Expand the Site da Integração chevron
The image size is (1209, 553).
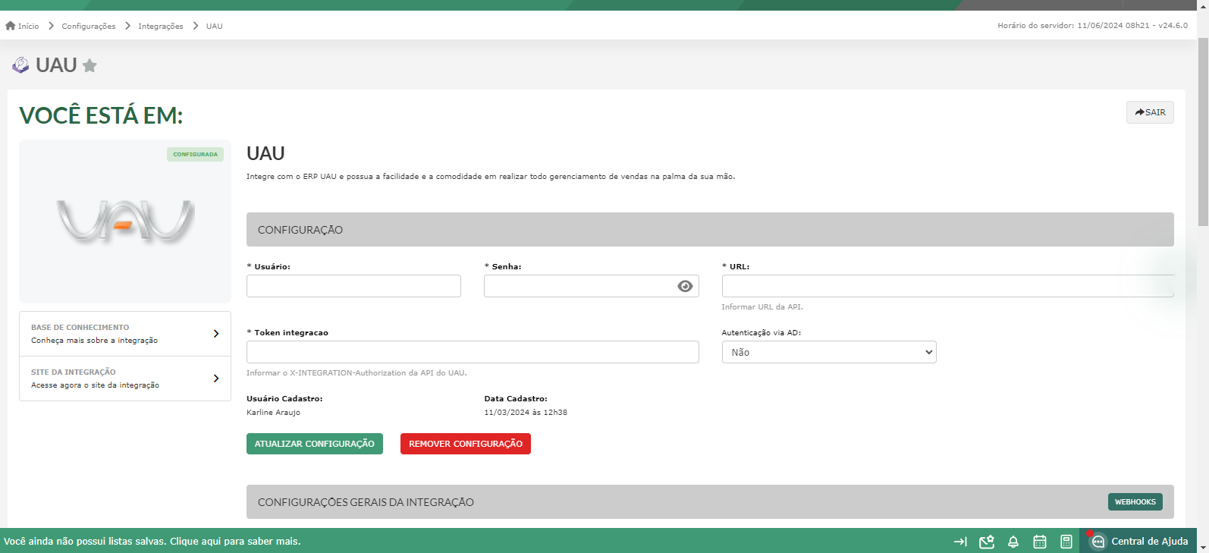pyautogui.click(x=216, y=379)
